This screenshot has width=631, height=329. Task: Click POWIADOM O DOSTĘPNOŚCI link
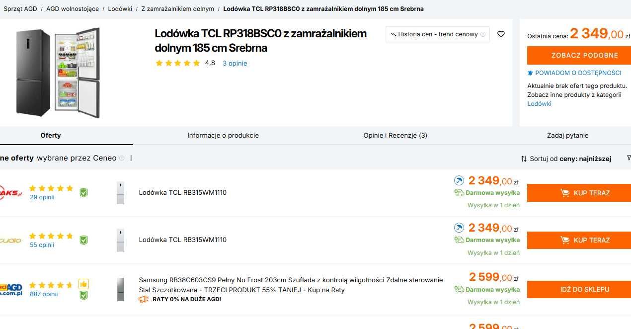click(578, 73)
